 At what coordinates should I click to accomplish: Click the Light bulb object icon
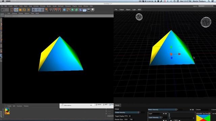pos(93,10)
